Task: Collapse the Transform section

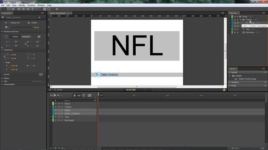Action: (x=2, y=50)
